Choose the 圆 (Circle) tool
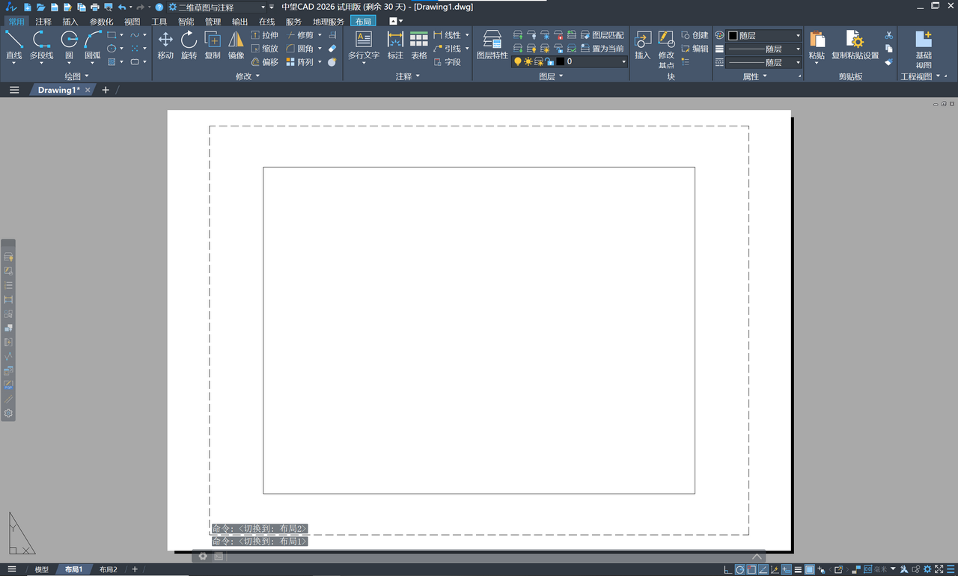The height and width of the screenshot is (576, 958). pyautogui.click(x=69, y=44)
